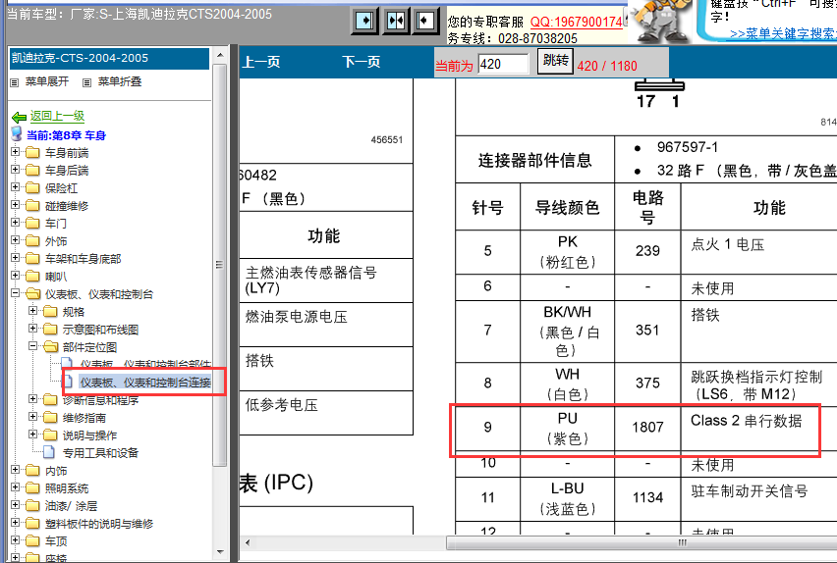Screen dimensions: 837x563
Task: Click the folder icon for 喇叭
Action: [32, 277]
